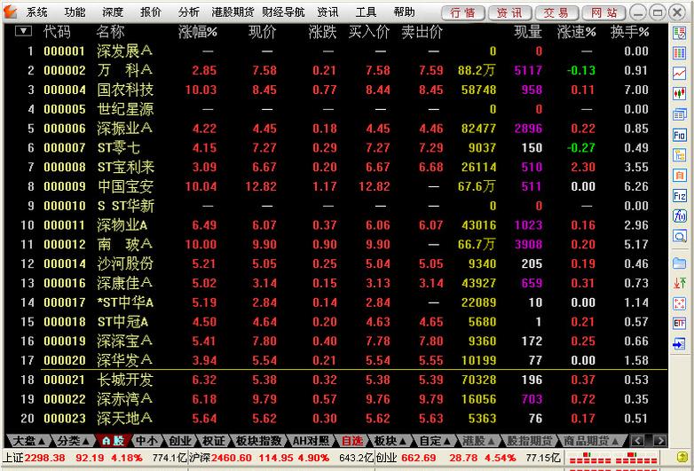The image size is (694, 471).
Task: Sort by the 涨速% column header
Action: click(x=576, y=32)
